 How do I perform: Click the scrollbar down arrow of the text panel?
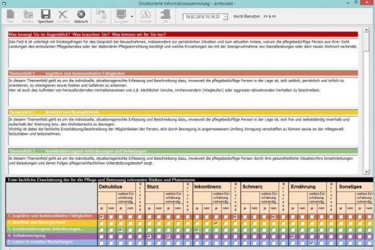coord(366,172)
